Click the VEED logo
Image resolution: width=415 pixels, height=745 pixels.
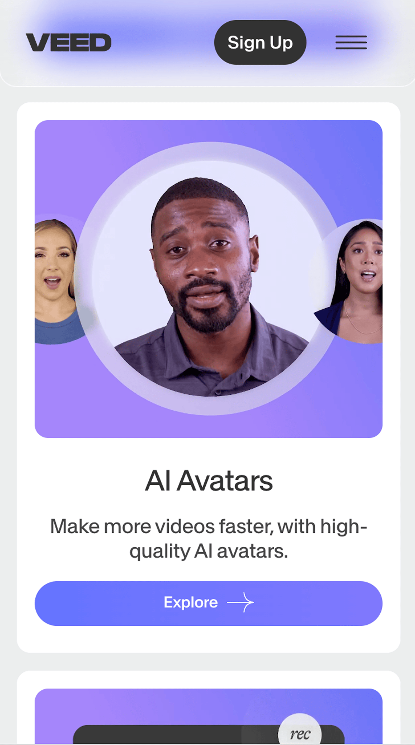coord(68,42)
